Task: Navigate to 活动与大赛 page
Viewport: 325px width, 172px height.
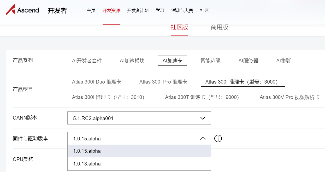Action: pos(182,11)
